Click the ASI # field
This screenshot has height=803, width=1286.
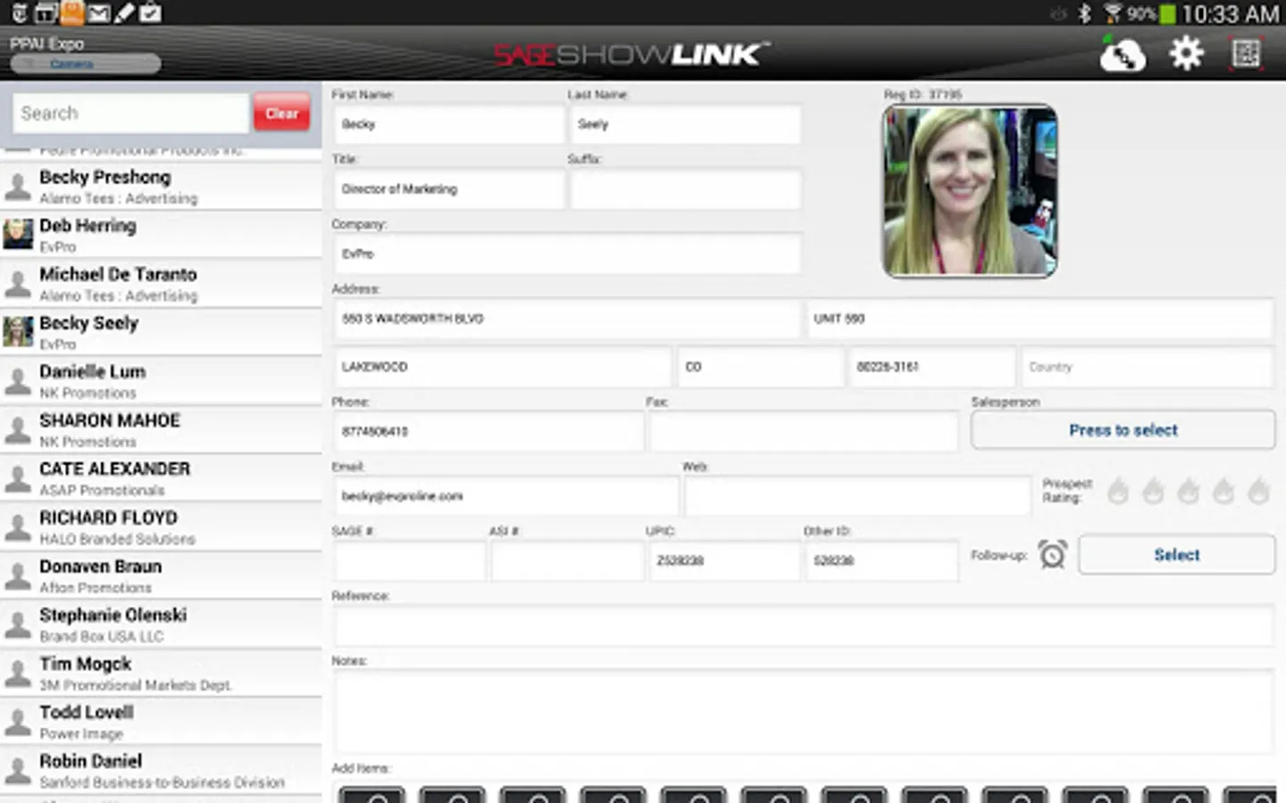point(567,561)
